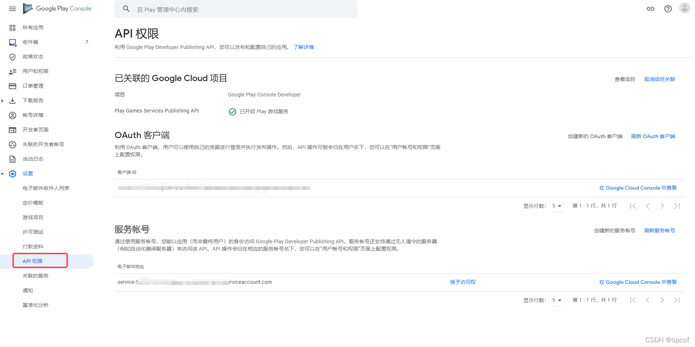Go to next page in 服务帐号 table
The width and height of the screenshot is (695, 347).
pyautogui.click(x=662, y=300)
